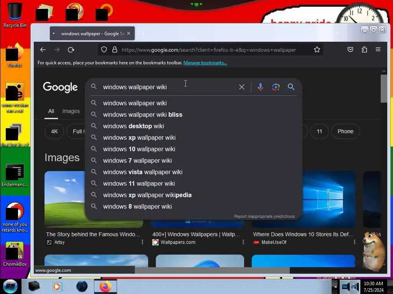This screenshot has height=294, width=393.
Task: Filter results with the Phone chip
Action: click(345, 131)
